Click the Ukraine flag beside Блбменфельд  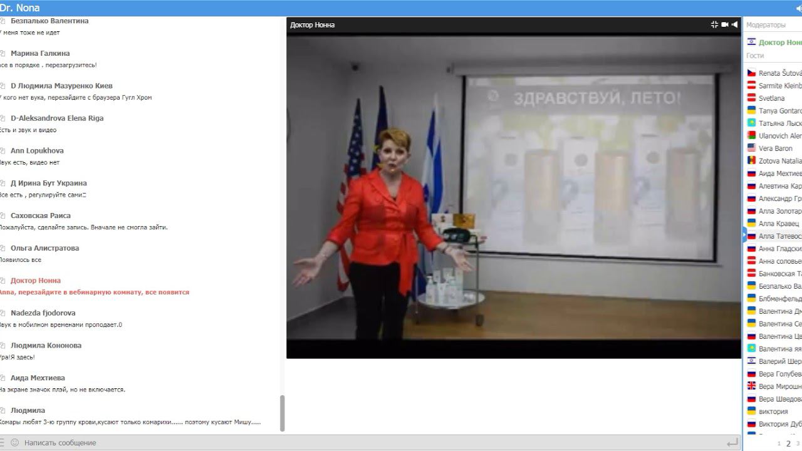tap(751, 299)
